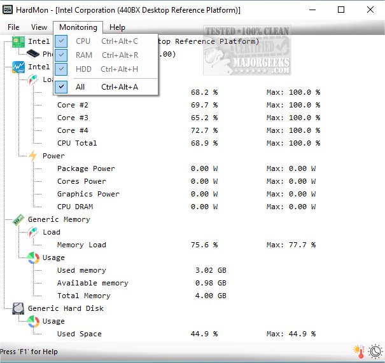
Task: Open the Help menu
Action: pos(117,27)
